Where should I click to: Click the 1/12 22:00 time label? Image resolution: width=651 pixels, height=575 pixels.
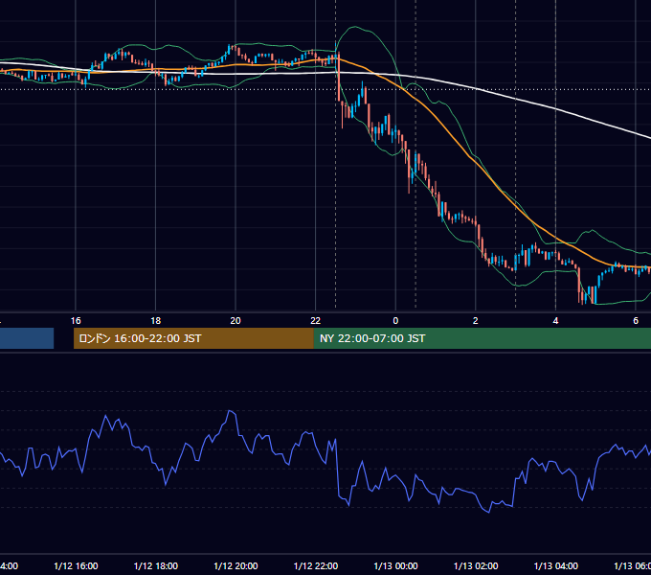pyautogui.click(x=316, y=565)
